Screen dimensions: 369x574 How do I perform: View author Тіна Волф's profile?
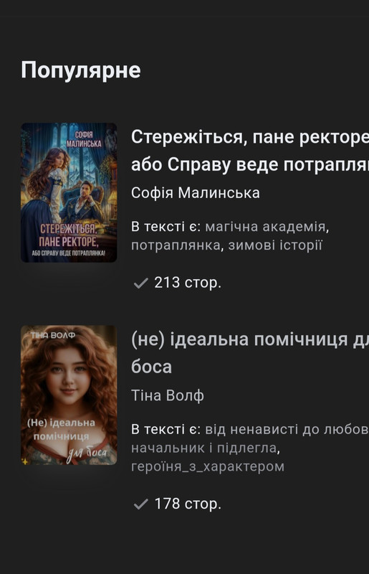pyautogui.click(x=168, y=395)
